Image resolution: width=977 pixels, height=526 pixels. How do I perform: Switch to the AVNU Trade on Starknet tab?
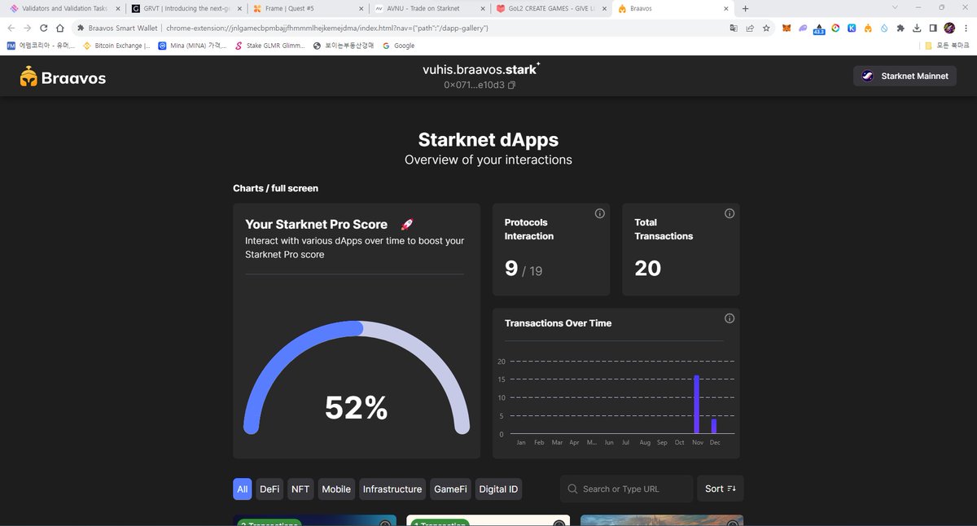(423, 8)
